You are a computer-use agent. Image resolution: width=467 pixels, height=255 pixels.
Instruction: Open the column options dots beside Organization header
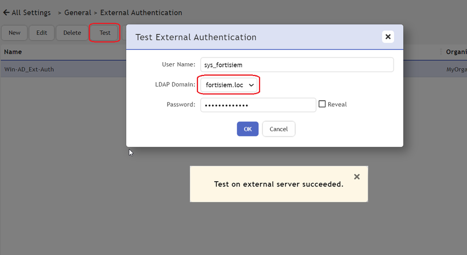point(441,52)
